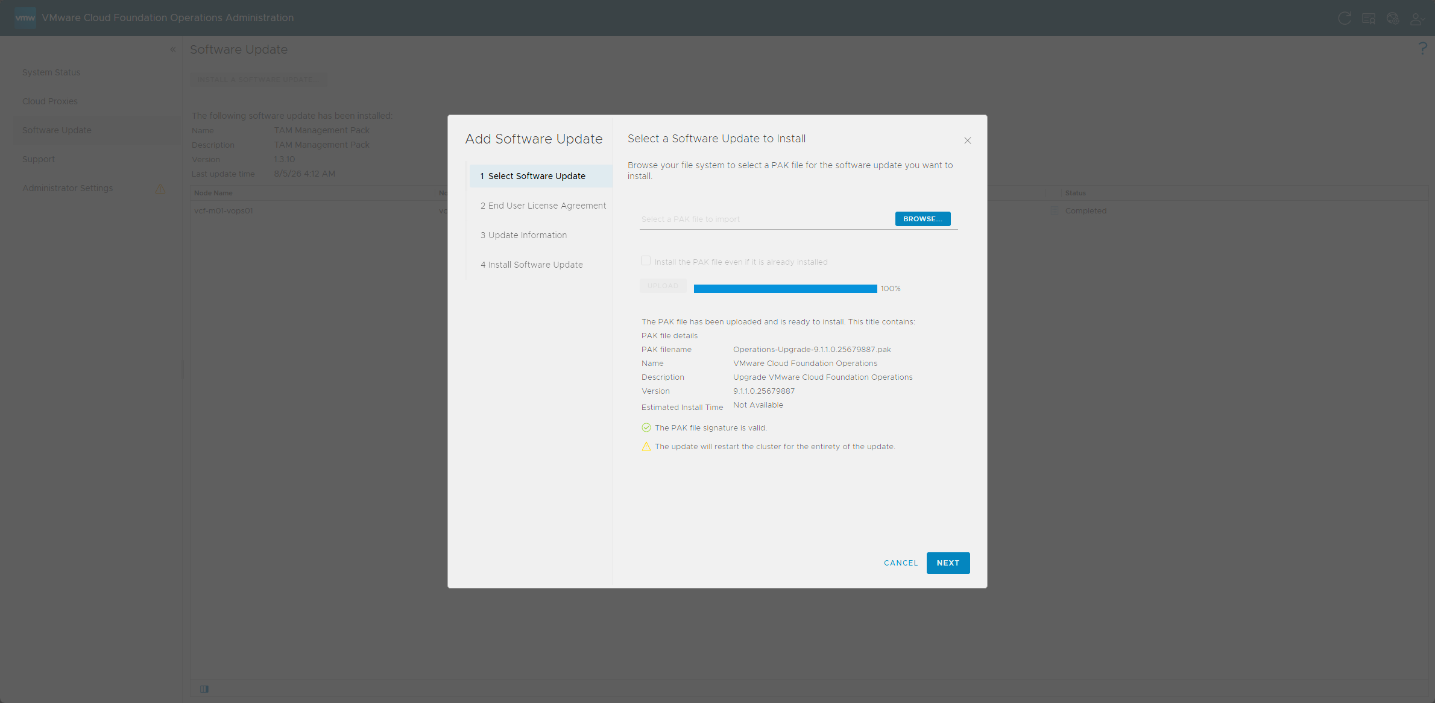
Task: Click the vmw logo in header
Action: 25,17
